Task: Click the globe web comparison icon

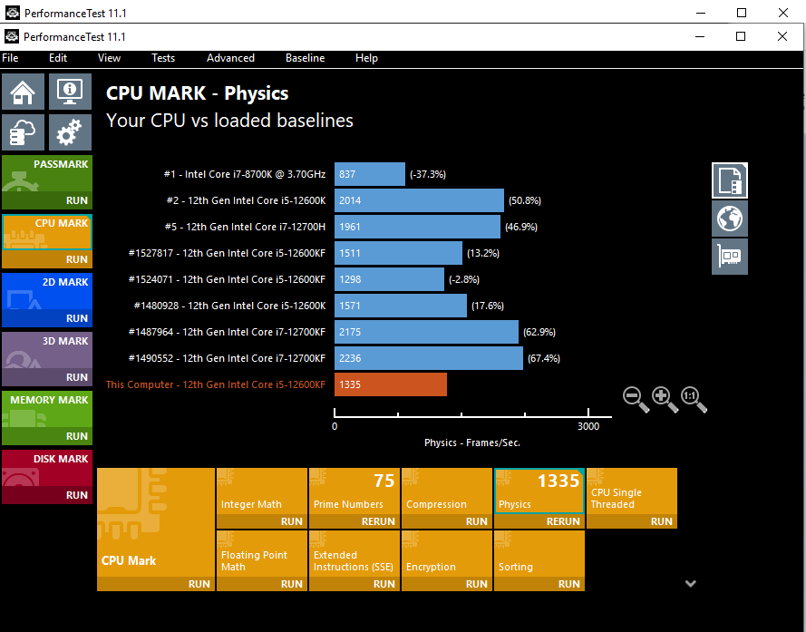Action: [x=730, y=219]
